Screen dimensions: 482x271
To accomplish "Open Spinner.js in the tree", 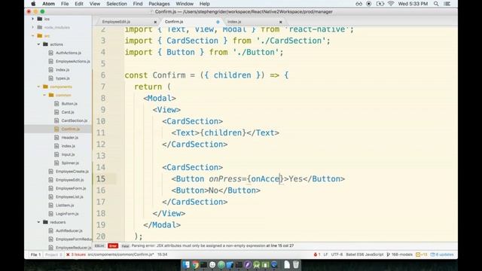I will point(70,163).
